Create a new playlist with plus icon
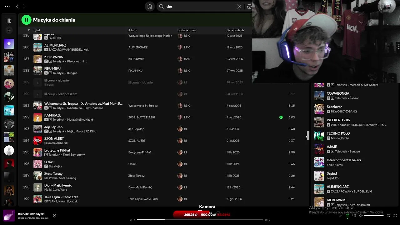The image size is (400, 225). click(9, 30)
